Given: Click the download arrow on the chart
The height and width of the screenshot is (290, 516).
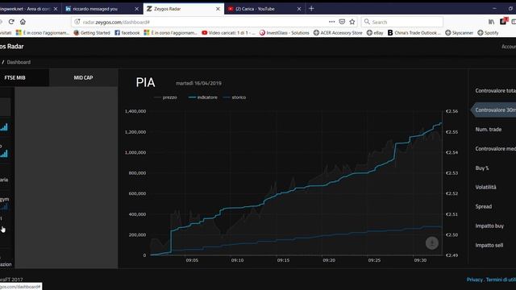Looking at the screenshot, I should [432, 243].
